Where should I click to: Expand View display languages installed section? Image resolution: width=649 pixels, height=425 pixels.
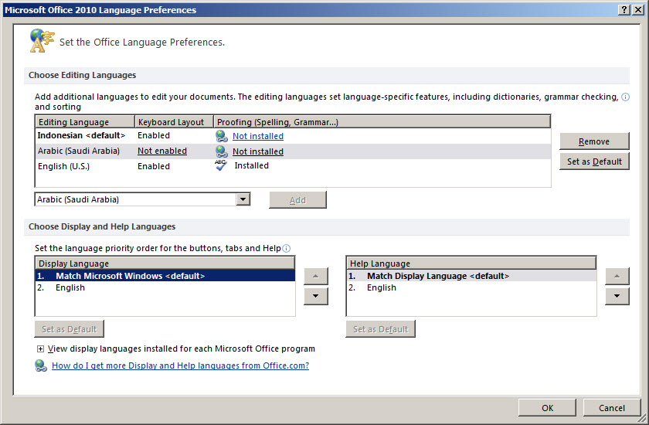coord(40,348)
